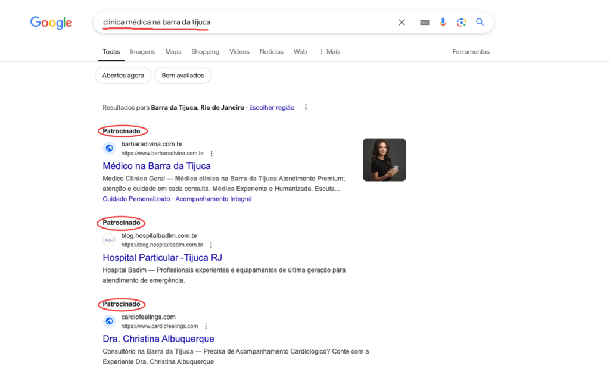The width and height of the screenshot is (610, 375).
Task: Clear the search box with the X icon
Action: pos(402,23)
